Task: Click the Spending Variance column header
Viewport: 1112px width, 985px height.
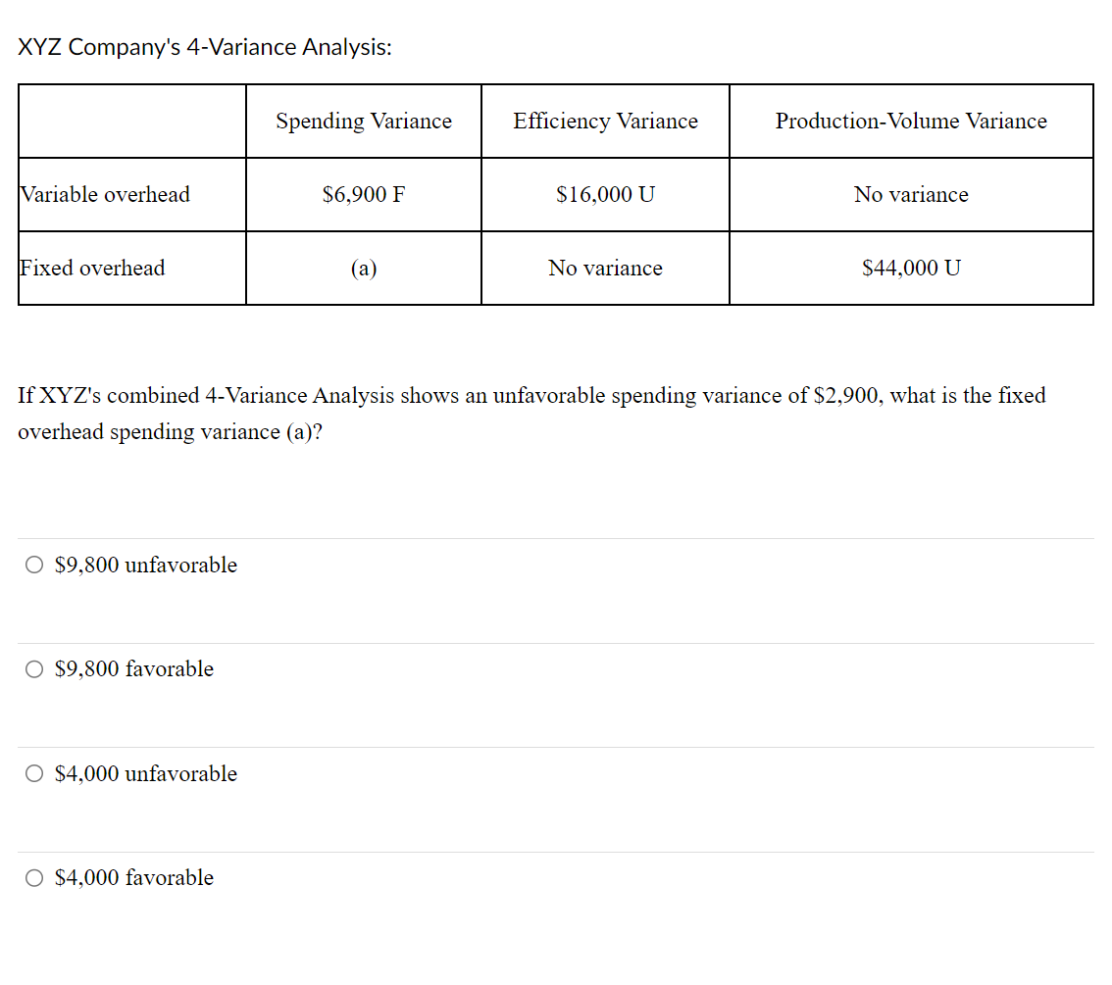Action: tap(363, 121)
